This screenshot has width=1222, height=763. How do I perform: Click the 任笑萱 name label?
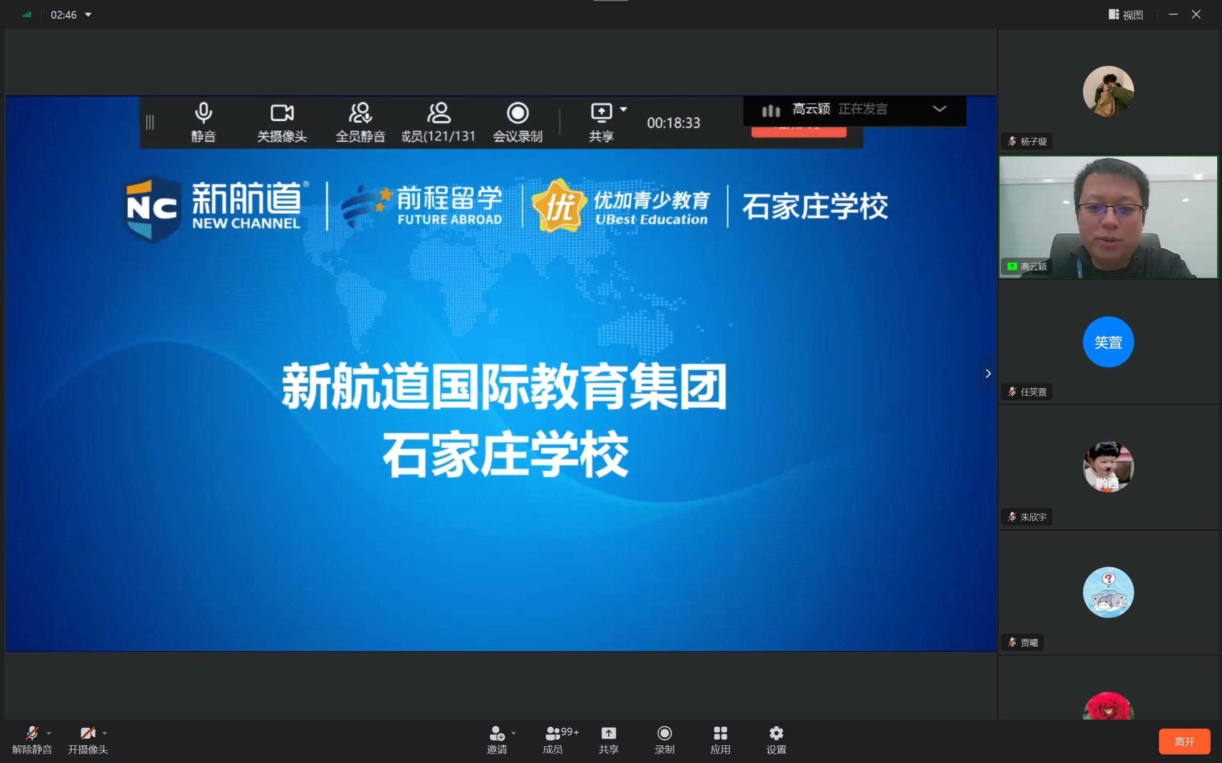[1034, 392]
